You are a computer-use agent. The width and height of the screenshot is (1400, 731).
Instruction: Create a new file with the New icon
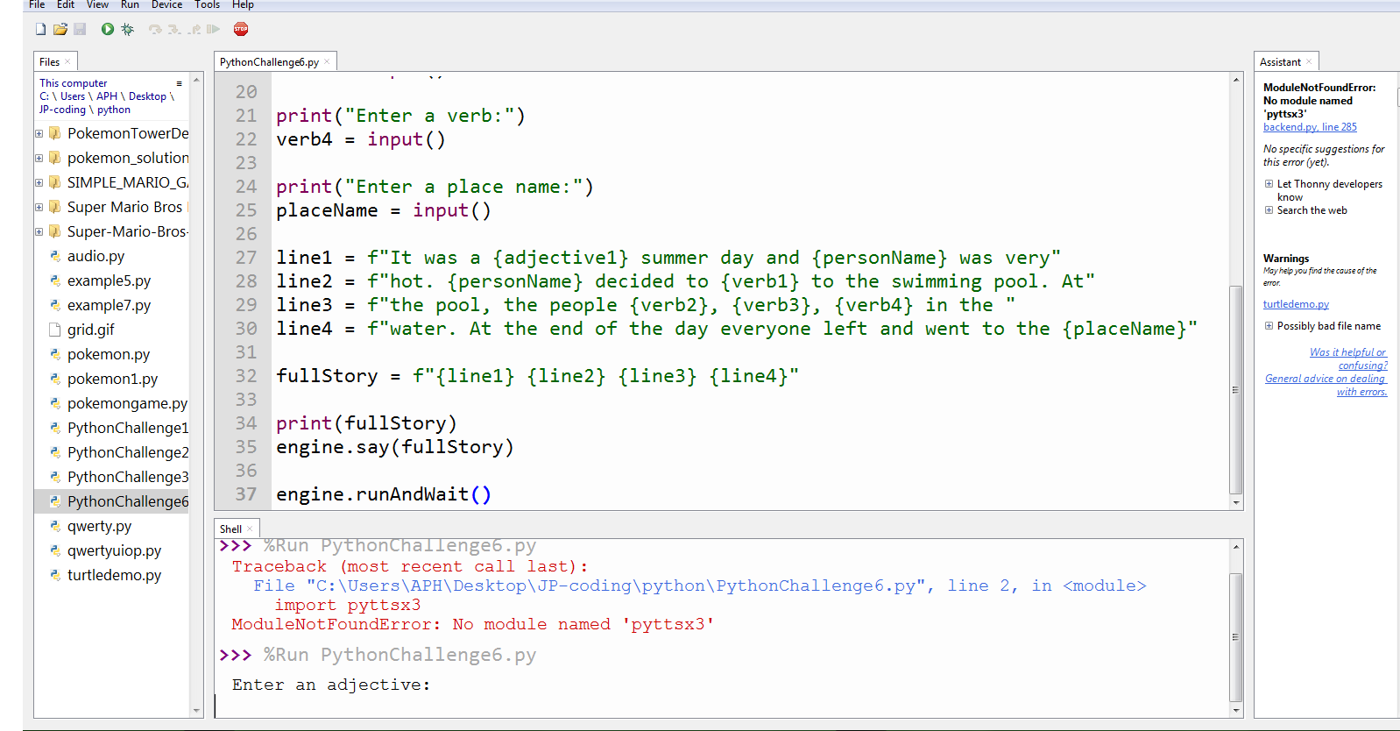click(40, 29)
